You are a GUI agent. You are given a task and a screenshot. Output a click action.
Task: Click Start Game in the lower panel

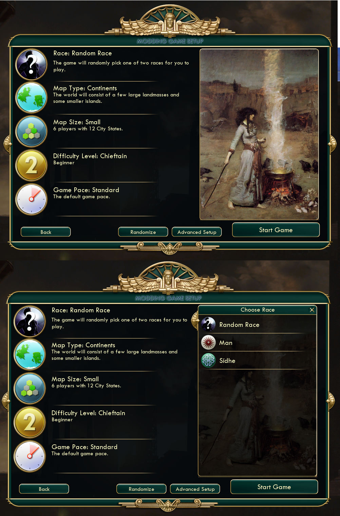click(274, 487)
